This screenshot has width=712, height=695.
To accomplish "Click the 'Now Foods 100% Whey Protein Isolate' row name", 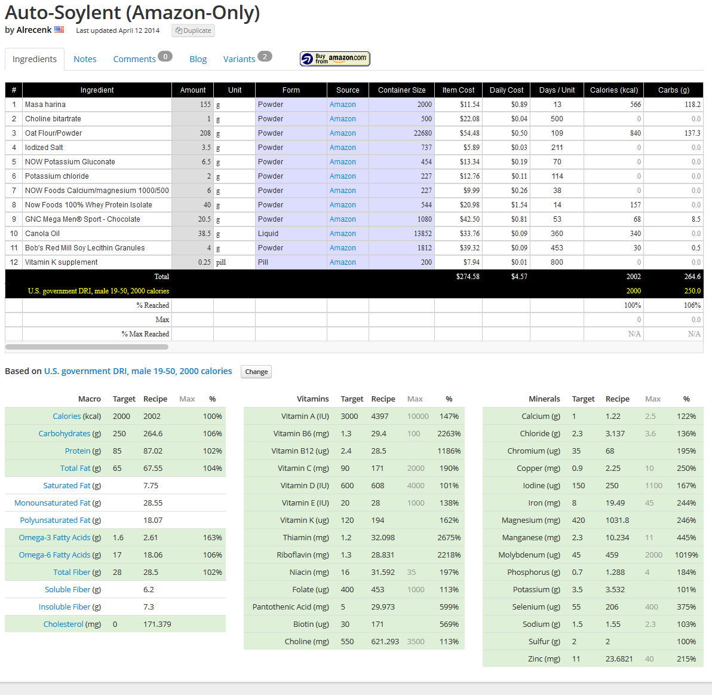I will coord(88,205).
